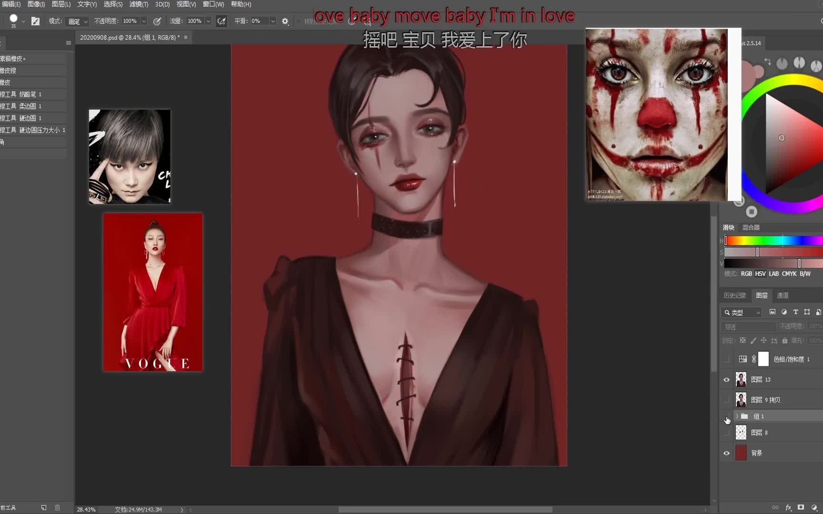Select the 柔边圆 1 brush preset
The height and width of the screenshot is (514, 823).
click(33, 106)
